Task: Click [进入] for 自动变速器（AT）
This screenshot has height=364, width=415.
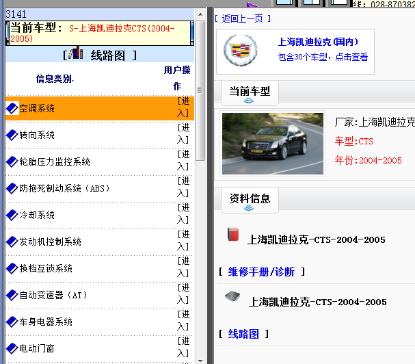Action: (183, 294)
